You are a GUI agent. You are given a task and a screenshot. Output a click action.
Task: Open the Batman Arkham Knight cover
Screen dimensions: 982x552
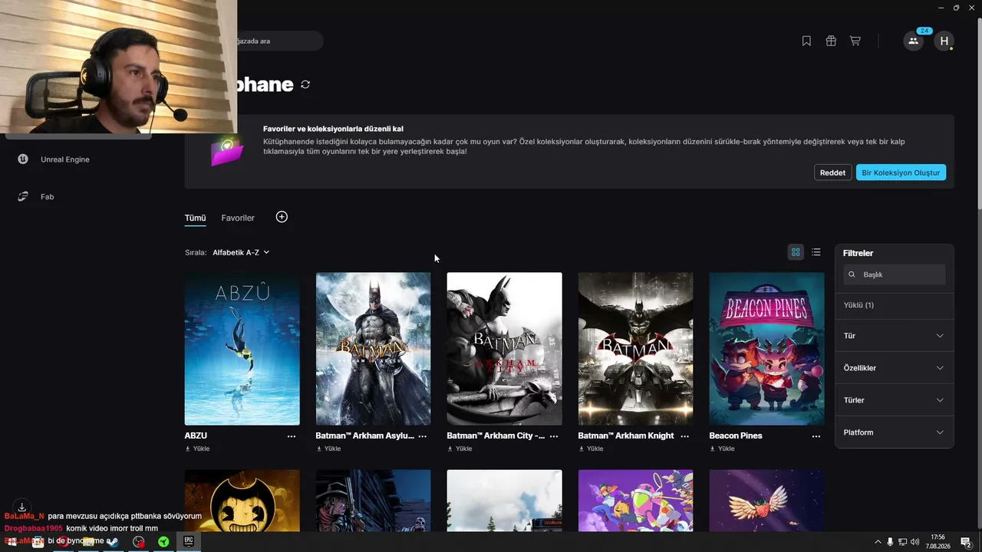(636, 349)
